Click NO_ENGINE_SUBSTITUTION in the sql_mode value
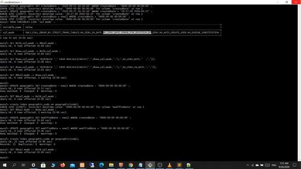301x169 pixels. point(203,32)
